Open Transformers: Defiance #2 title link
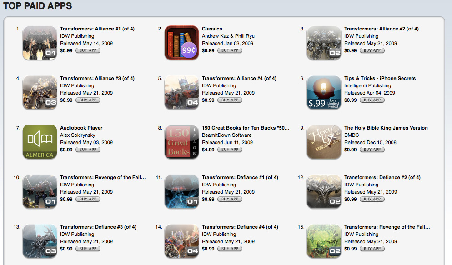This screenshot has width=452, height=265. [382, 177]
